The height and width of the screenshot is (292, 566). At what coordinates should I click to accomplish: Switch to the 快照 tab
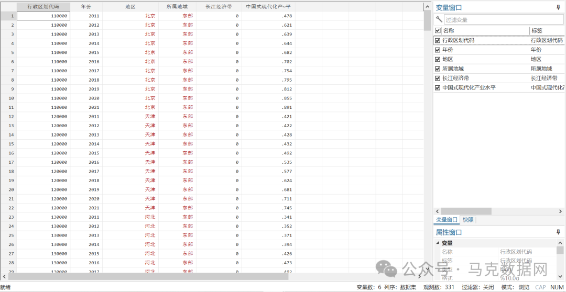(x=468, y=220)
